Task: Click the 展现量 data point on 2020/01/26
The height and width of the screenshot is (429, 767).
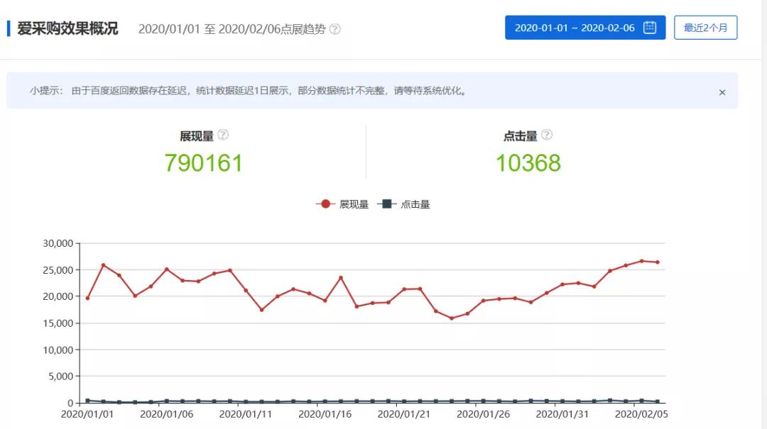Action: click(x=484, y=301)
